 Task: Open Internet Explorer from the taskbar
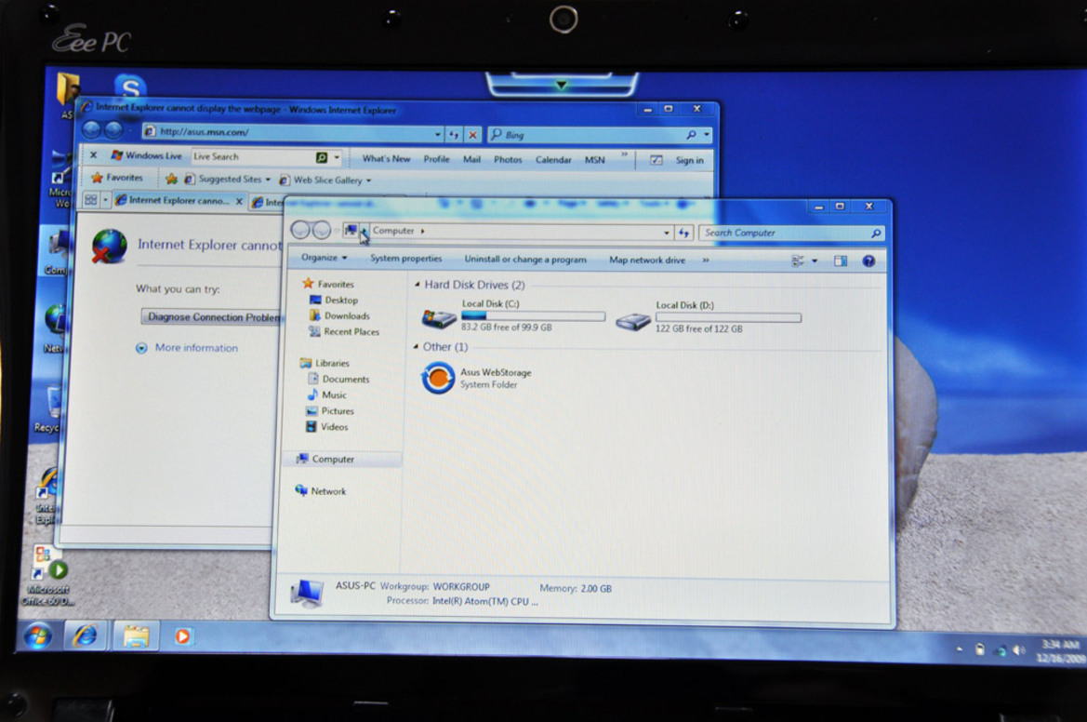(86, 635)
